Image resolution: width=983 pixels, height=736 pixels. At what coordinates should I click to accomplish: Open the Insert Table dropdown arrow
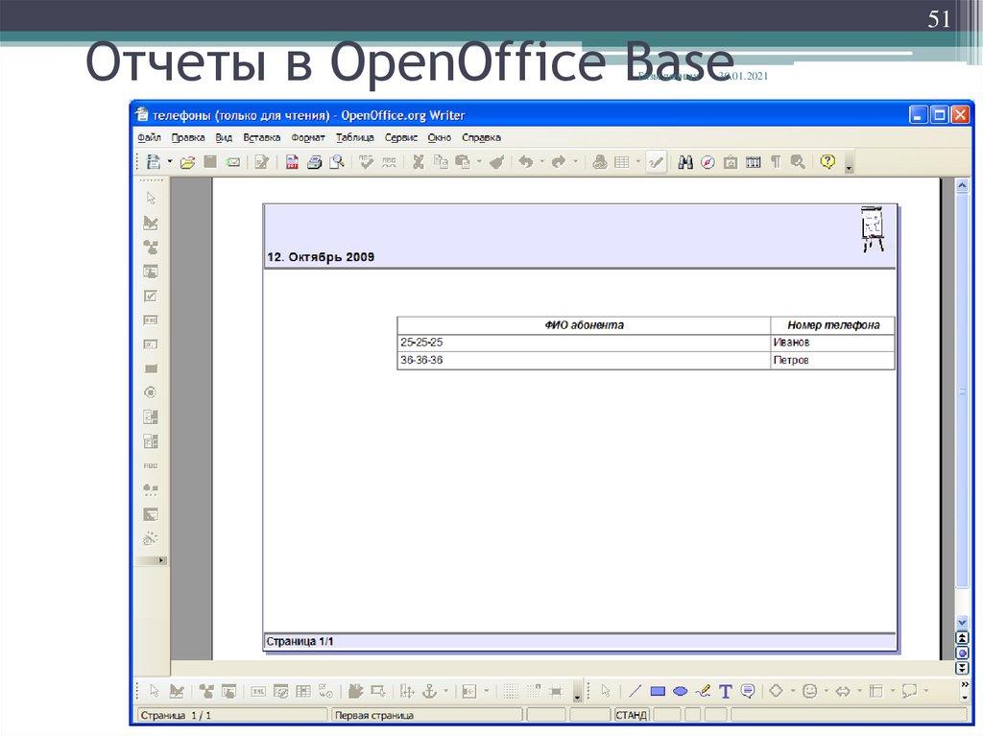point(637,161)
